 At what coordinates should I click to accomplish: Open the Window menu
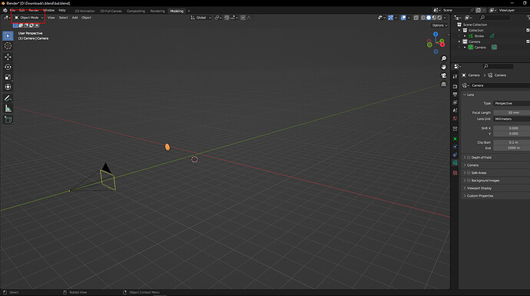(48, 11)
